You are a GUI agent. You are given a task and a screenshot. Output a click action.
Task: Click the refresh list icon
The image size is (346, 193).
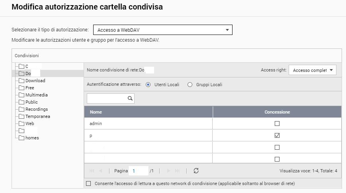[196, 171]
